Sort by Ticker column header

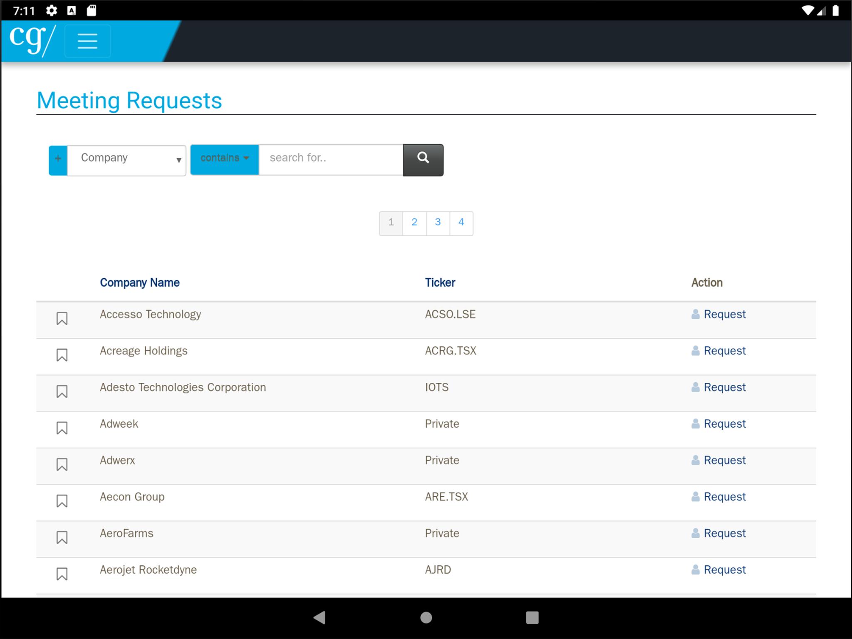(x=440, y=282)
